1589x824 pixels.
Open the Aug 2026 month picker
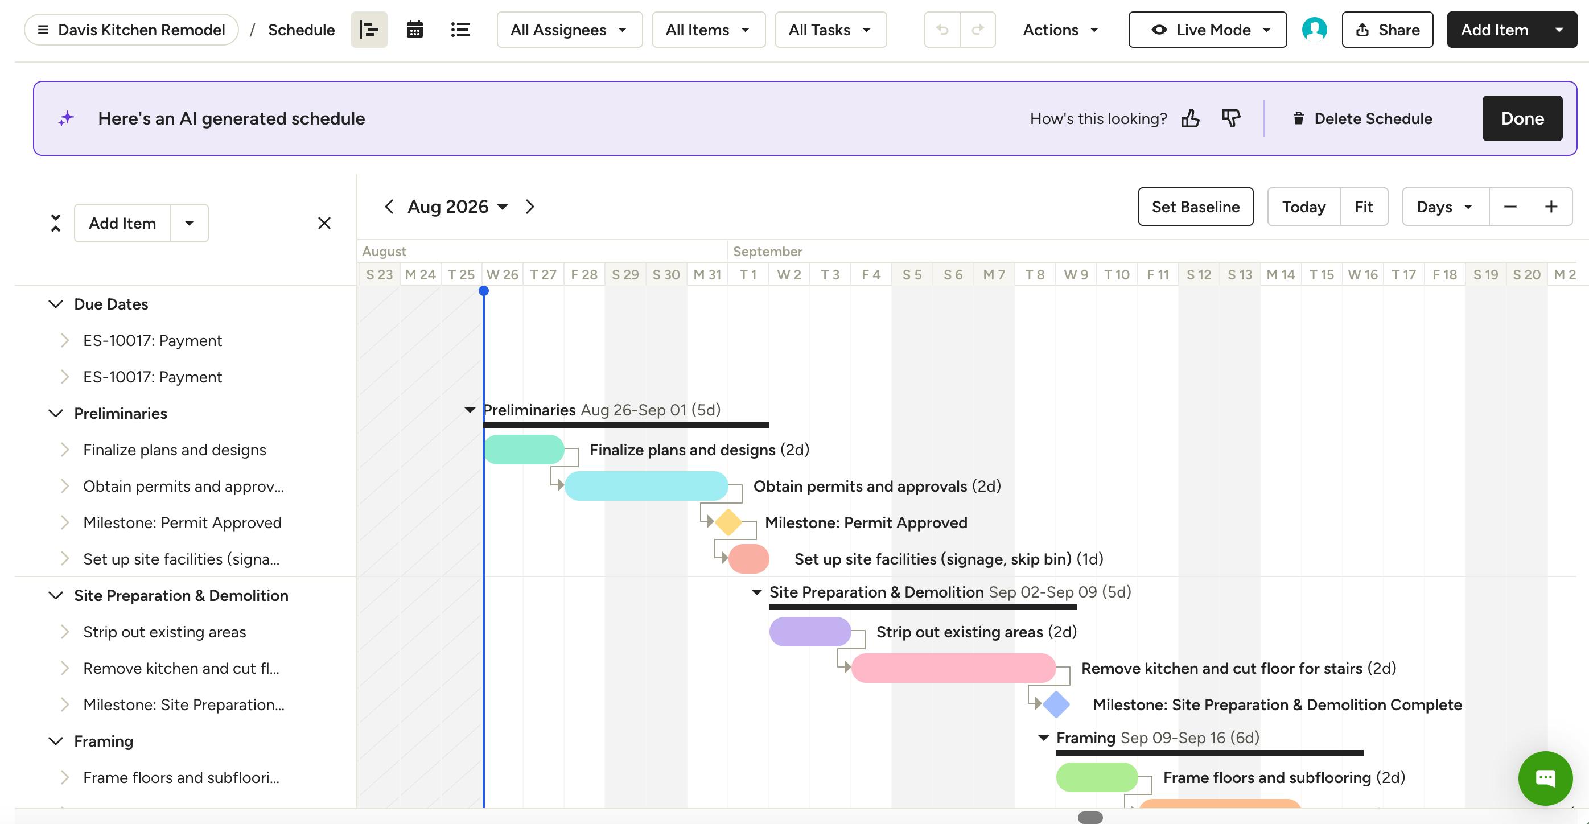pyautogui.click(x=458, y=207)
